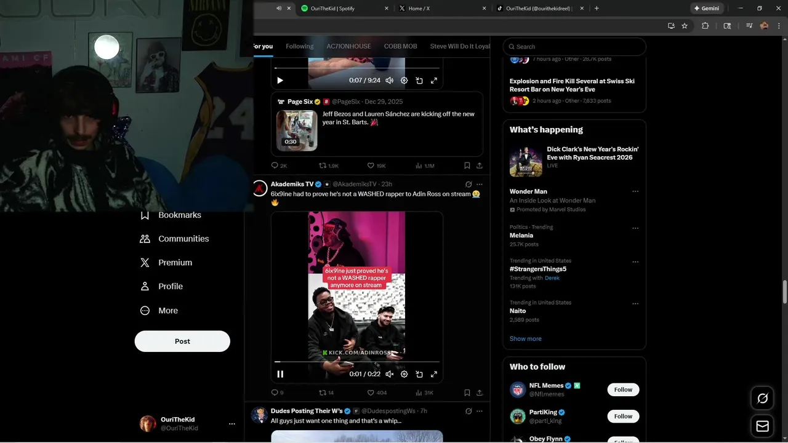View analytics of Akademiks TV post
Viewport: 788px width, 443px height.
[x=425, y=393]
